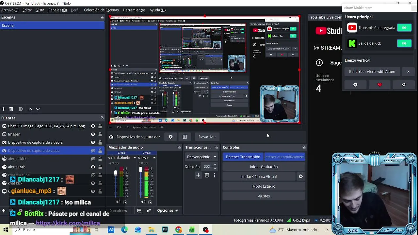Toggle monitoring headphone icon for desktop audio
The image size is (418, 235).
pyautogui.click(x=125, y=202)
